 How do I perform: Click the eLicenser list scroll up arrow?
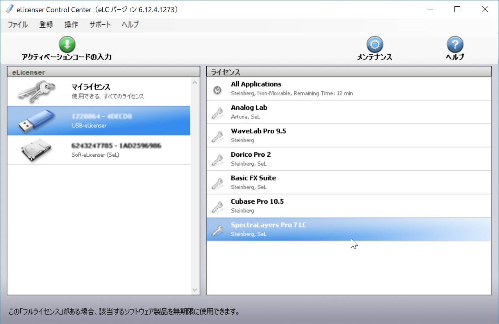195,82
